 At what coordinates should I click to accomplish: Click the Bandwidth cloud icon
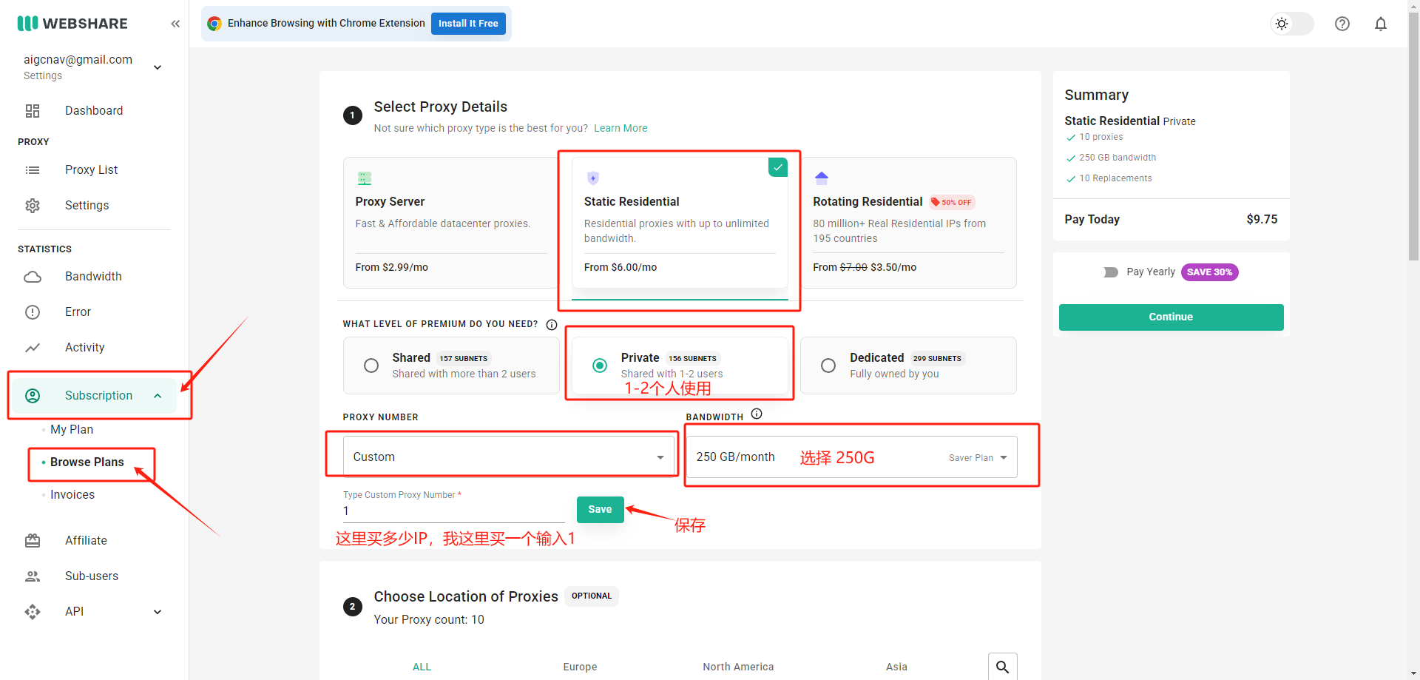pos(33,277)
